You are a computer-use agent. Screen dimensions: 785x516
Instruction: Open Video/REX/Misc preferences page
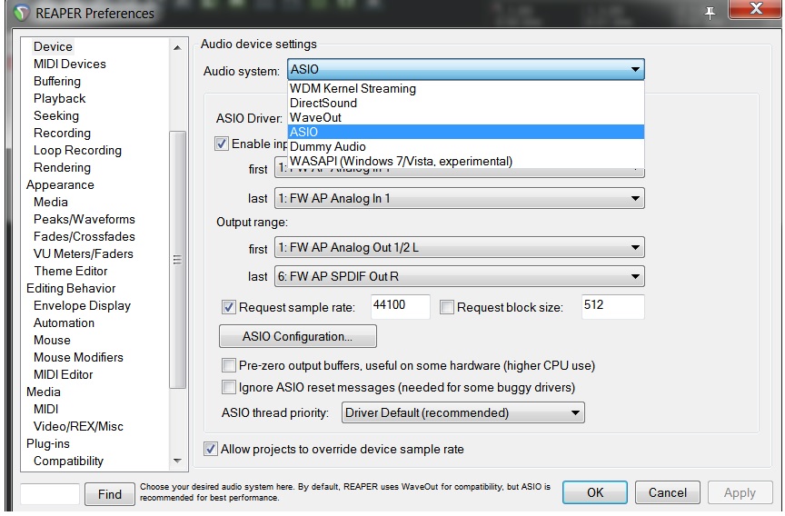pyautogui.click(x=78, y=426)
